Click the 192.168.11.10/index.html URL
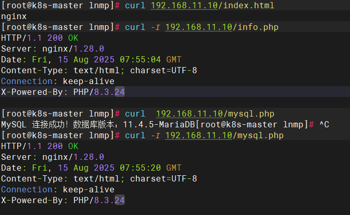 213,5
